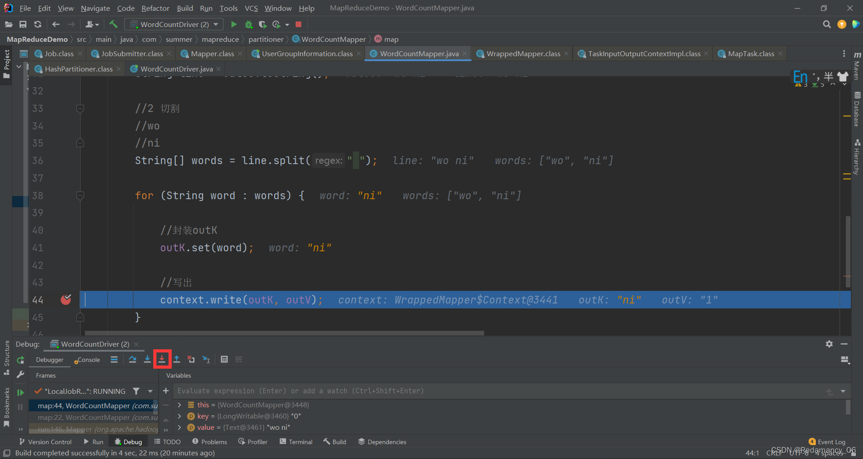Open the Navigate menu

[95, 8]
